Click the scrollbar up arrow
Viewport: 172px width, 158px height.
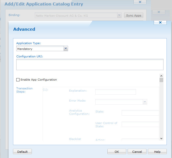tap(161, 76)
